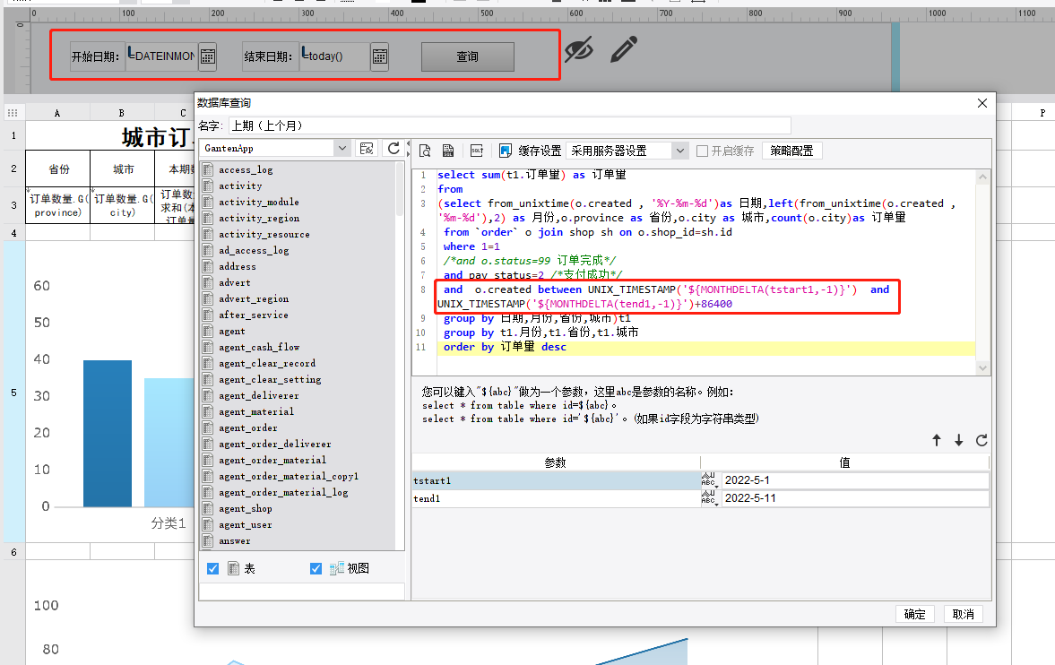Screen dimensions: 1055x665
Task: Click the table icon next to agent_deliverer
Action: [208, 396]
